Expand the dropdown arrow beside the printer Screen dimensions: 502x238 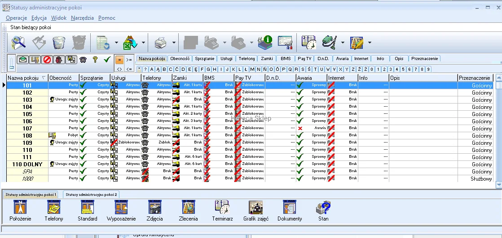174,43
